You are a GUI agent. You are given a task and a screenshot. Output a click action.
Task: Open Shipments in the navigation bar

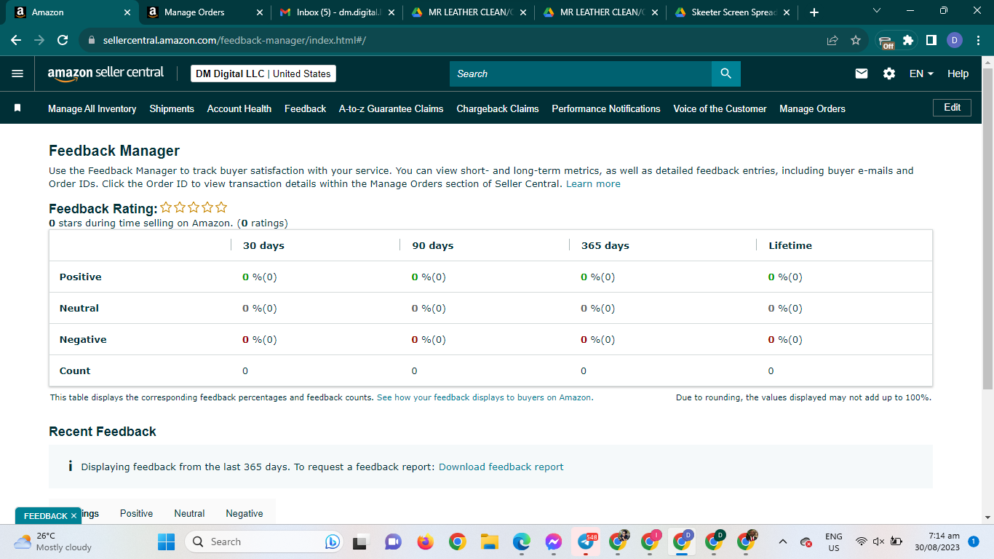point(172,108)
